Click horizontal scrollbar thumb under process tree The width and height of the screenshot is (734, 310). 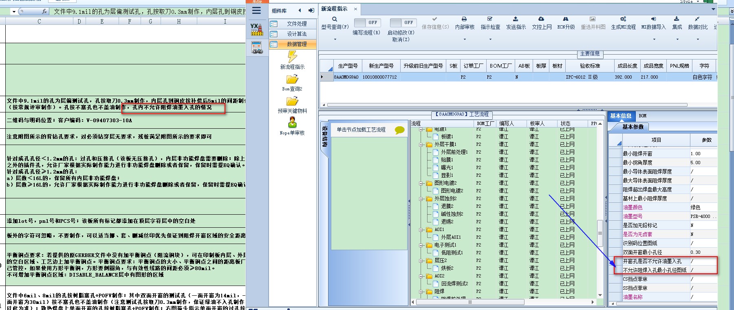point(469,302)
